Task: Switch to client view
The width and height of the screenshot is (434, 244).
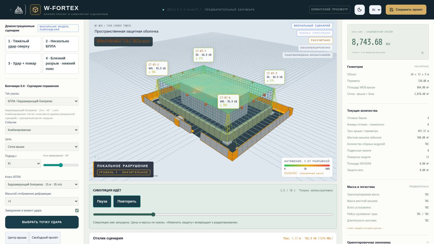Action: tap(330, 9)
